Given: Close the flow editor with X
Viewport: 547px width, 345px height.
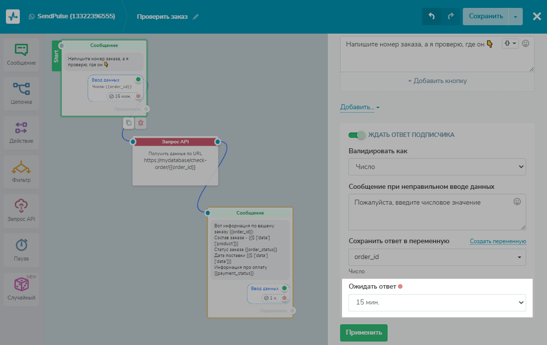Looking at the screenshot, I should click(537, 16).
